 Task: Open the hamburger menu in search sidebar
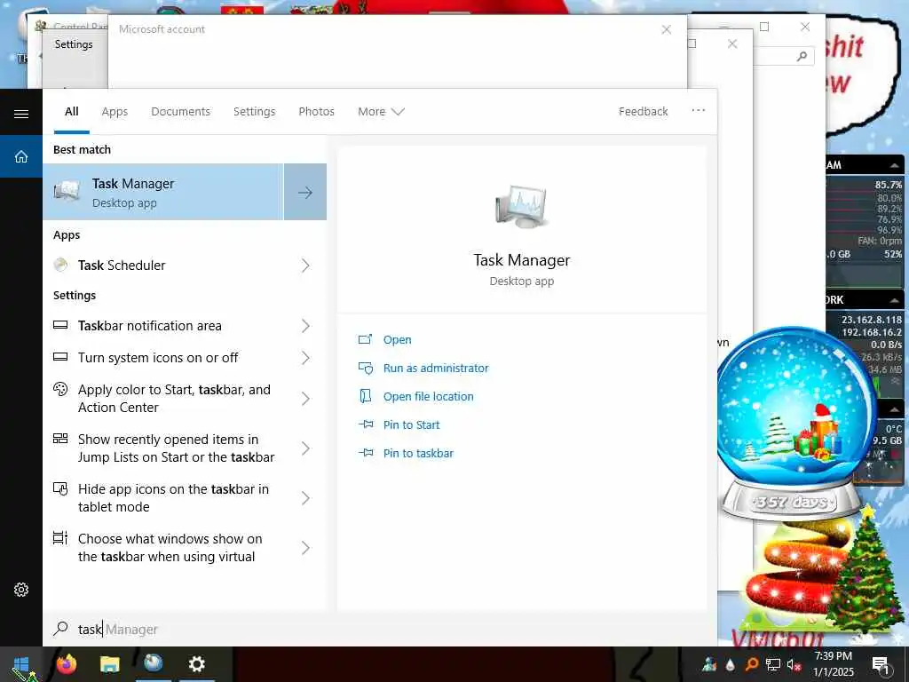coord(21,114)
